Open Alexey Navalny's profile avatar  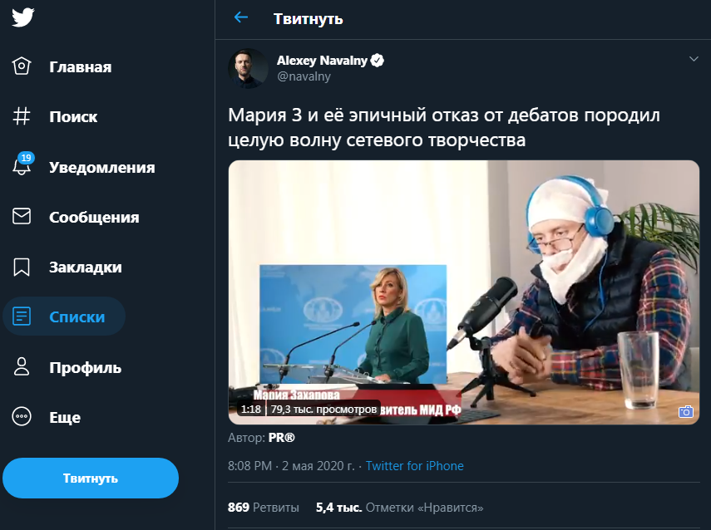pyautogui.click(x=249, y=68)
